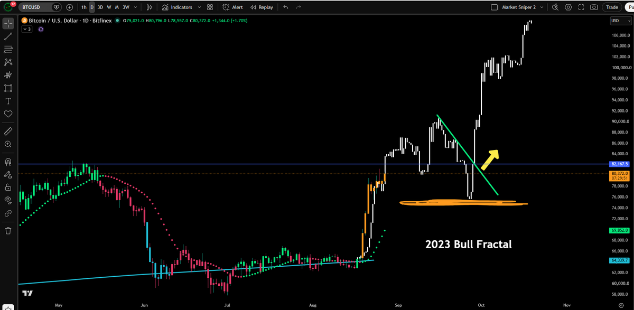Image resolution: width=634 pixels, height=310 pixels.
Task: Select the forecasting and measurement tool
Action: [x=8, y=75]
